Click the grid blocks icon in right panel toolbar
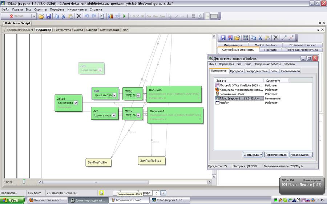This screenshot has width=327, height=204. 246,38
